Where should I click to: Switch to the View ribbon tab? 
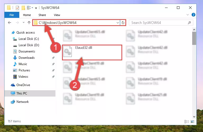tap(57, 15)
